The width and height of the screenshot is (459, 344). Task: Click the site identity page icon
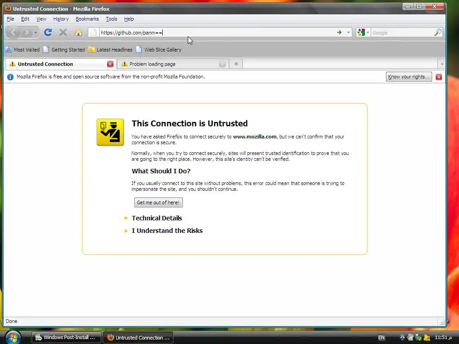[93, 32]
